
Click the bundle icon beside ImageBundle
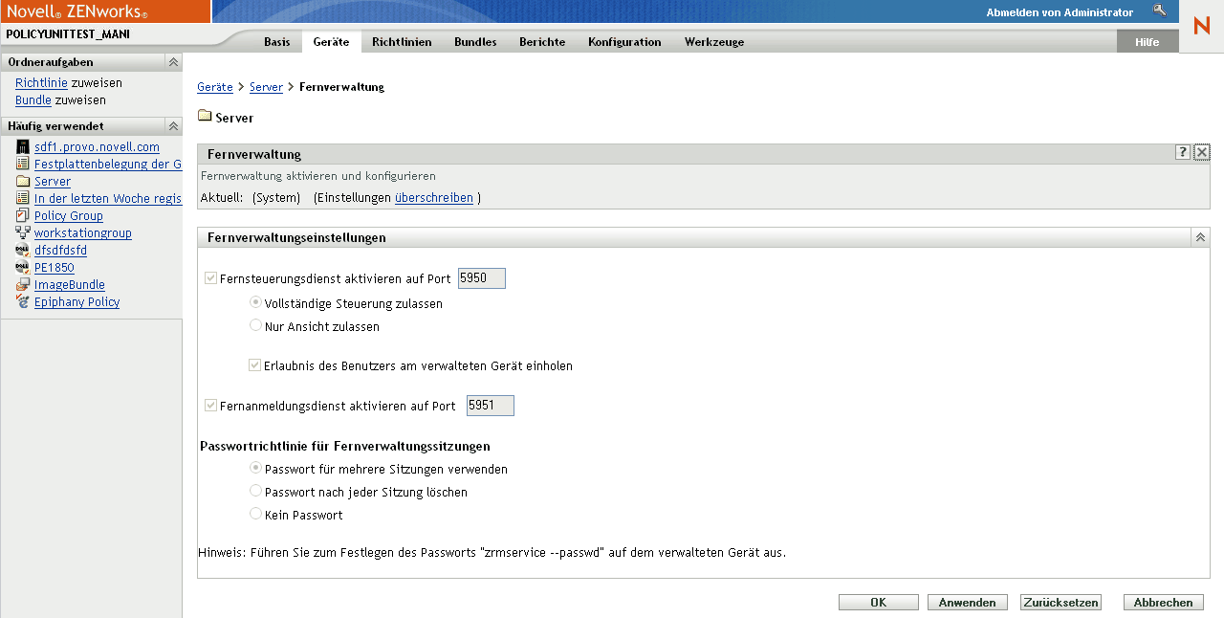coord(23,284)
